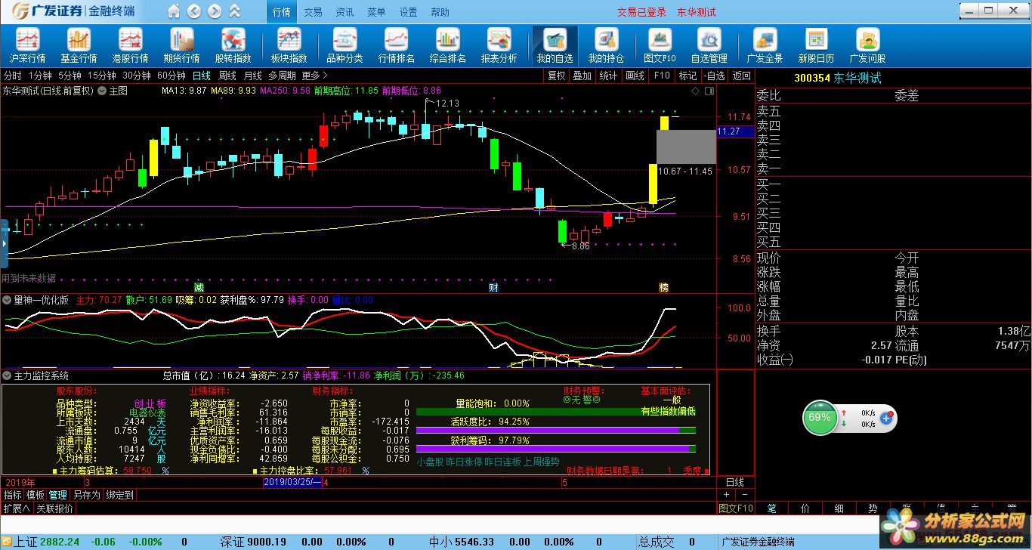Open the 图文F10 toolbar icon
Viewport: 1032px width, 550px height.
(660, 45)
